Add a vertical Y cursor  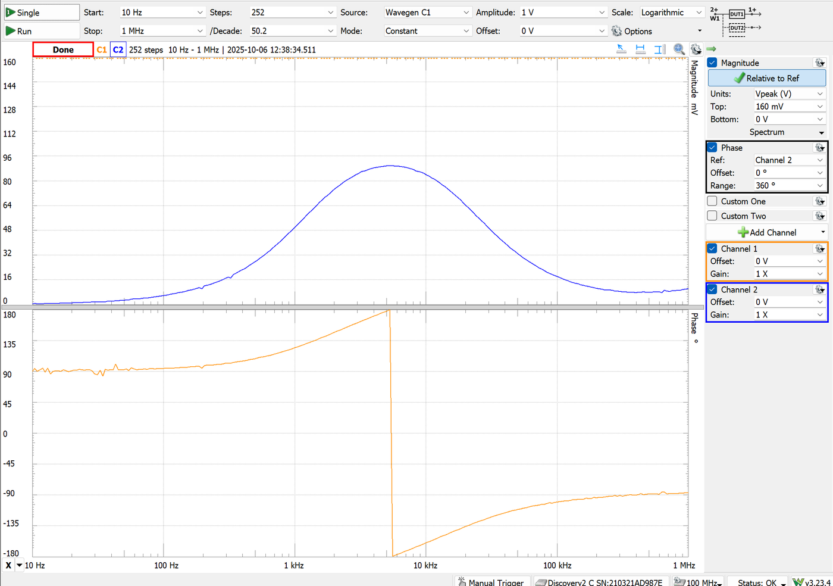click(x=659, y=49)
